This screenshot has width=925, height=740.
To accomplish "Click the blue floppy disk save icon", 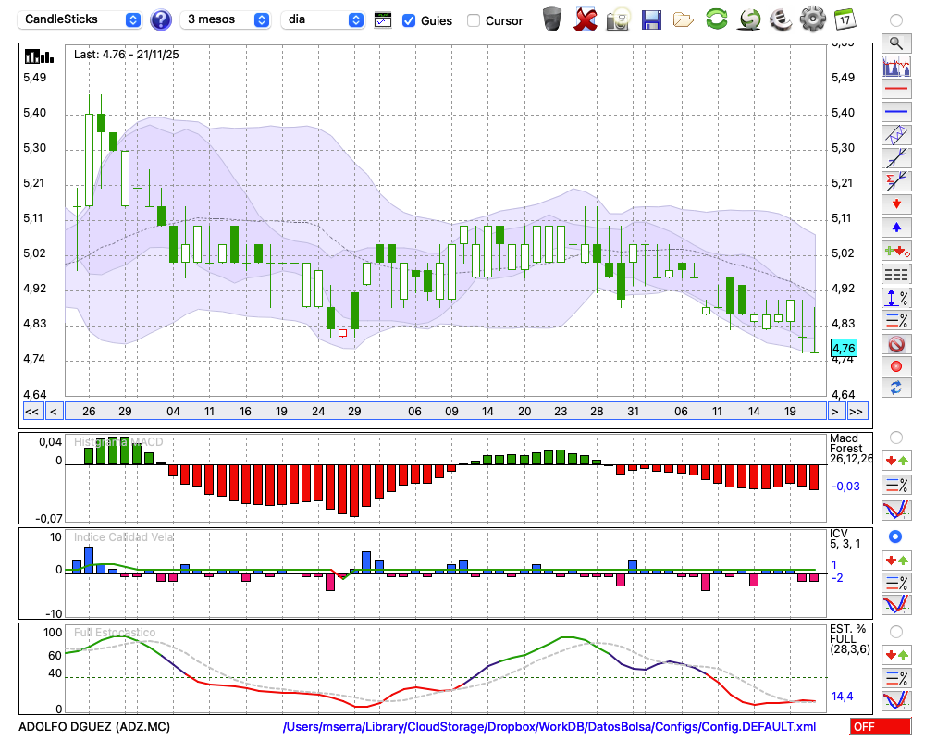I will tap(651, 19).
